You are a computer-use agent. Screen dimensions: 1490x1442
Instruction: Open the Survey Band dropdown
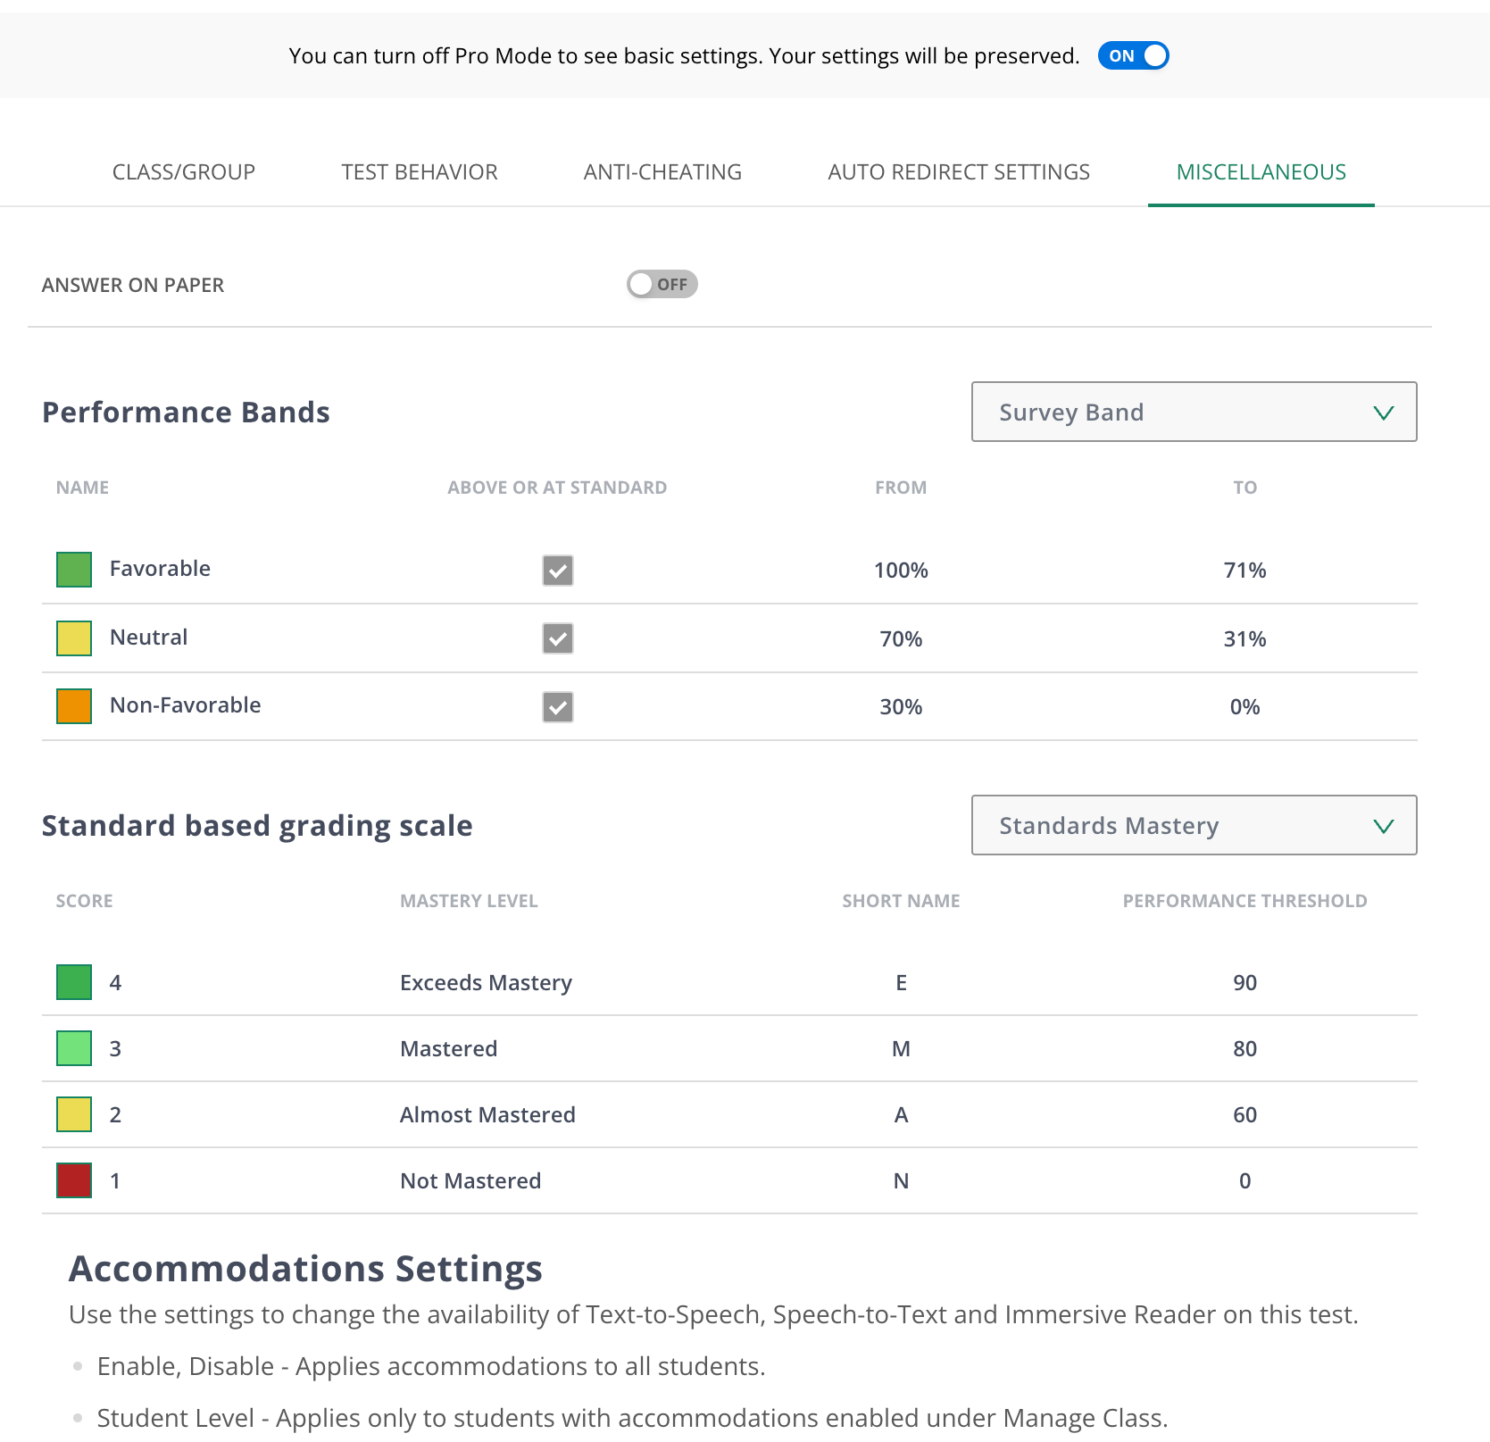tap(1194, 412)
